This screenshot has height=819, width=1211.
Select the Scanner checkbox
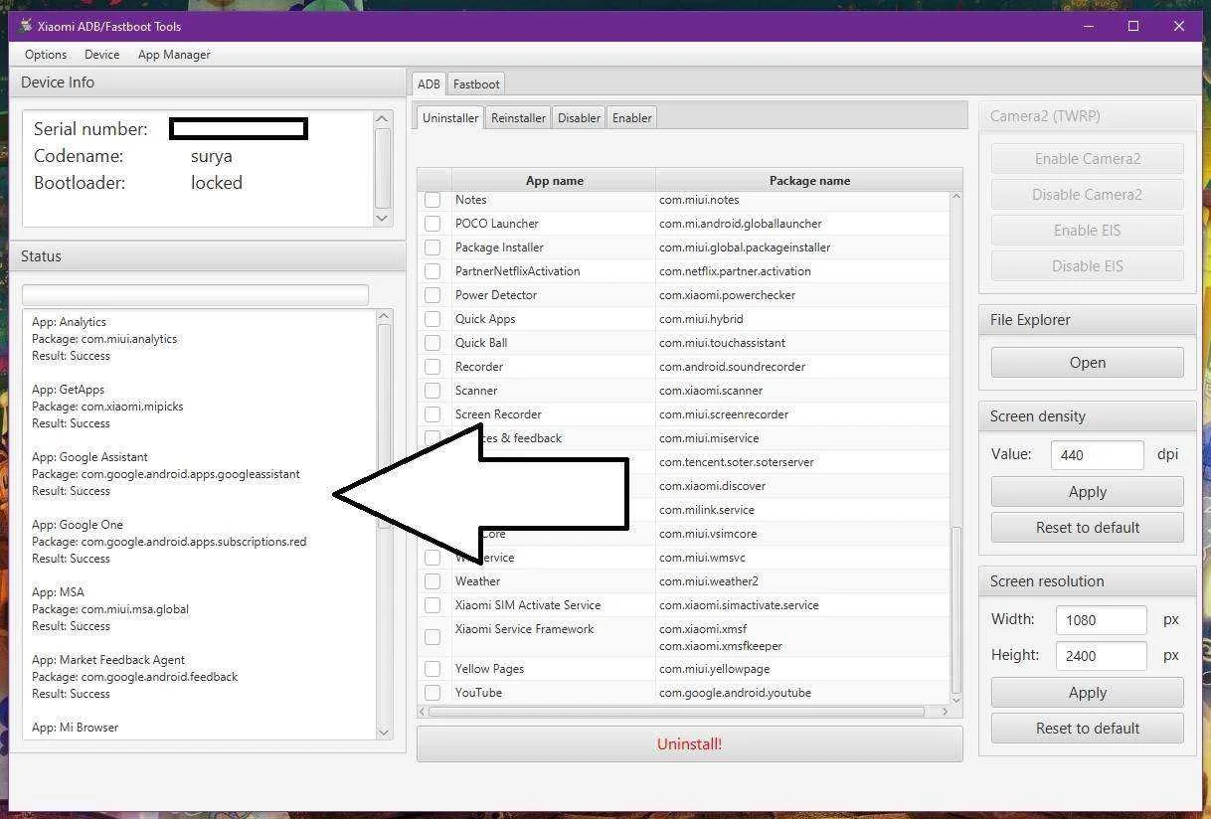coord(432,391)
